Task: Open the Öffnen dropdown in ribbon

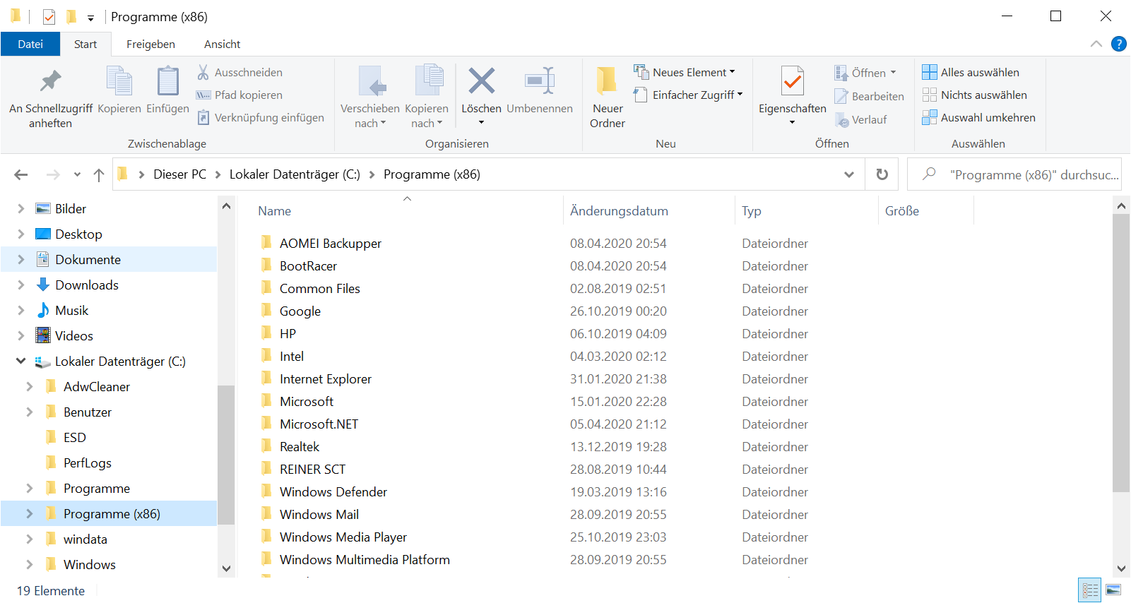Action: 865,73
